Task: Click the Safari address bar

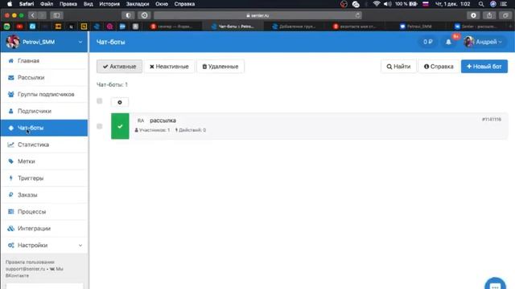Action: click(x=257, y=15)
